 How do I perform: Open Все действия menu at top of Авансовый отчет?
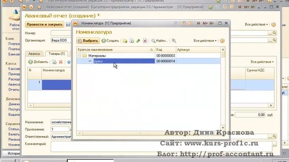point(256,24)
